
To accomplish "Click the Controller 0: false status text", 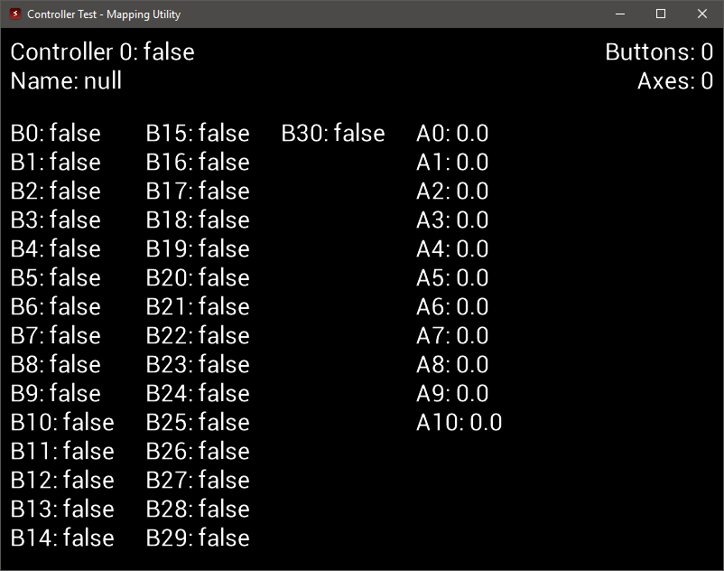I will [103, 51].
